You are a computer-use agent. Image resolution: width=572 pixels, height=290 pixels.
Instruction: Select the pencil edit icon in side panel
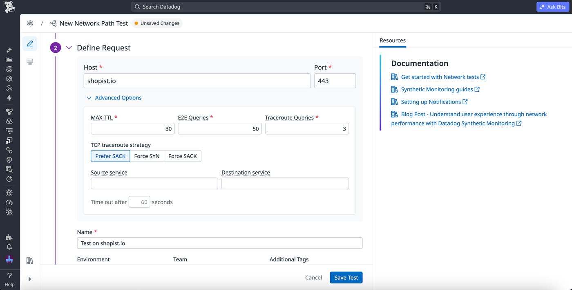pos(30,44)
